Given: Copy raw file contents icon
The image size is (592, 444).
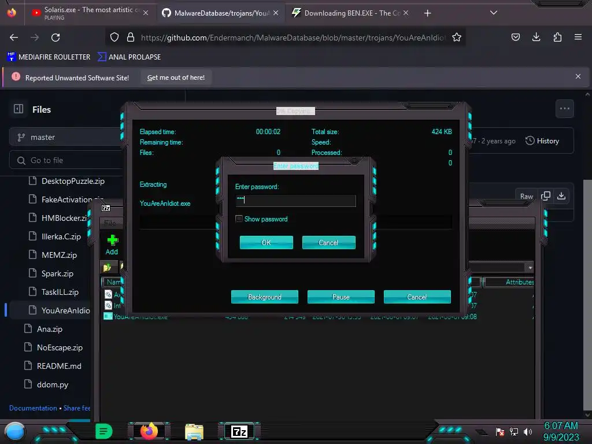Looking at the screenshot, I should 546,195.
